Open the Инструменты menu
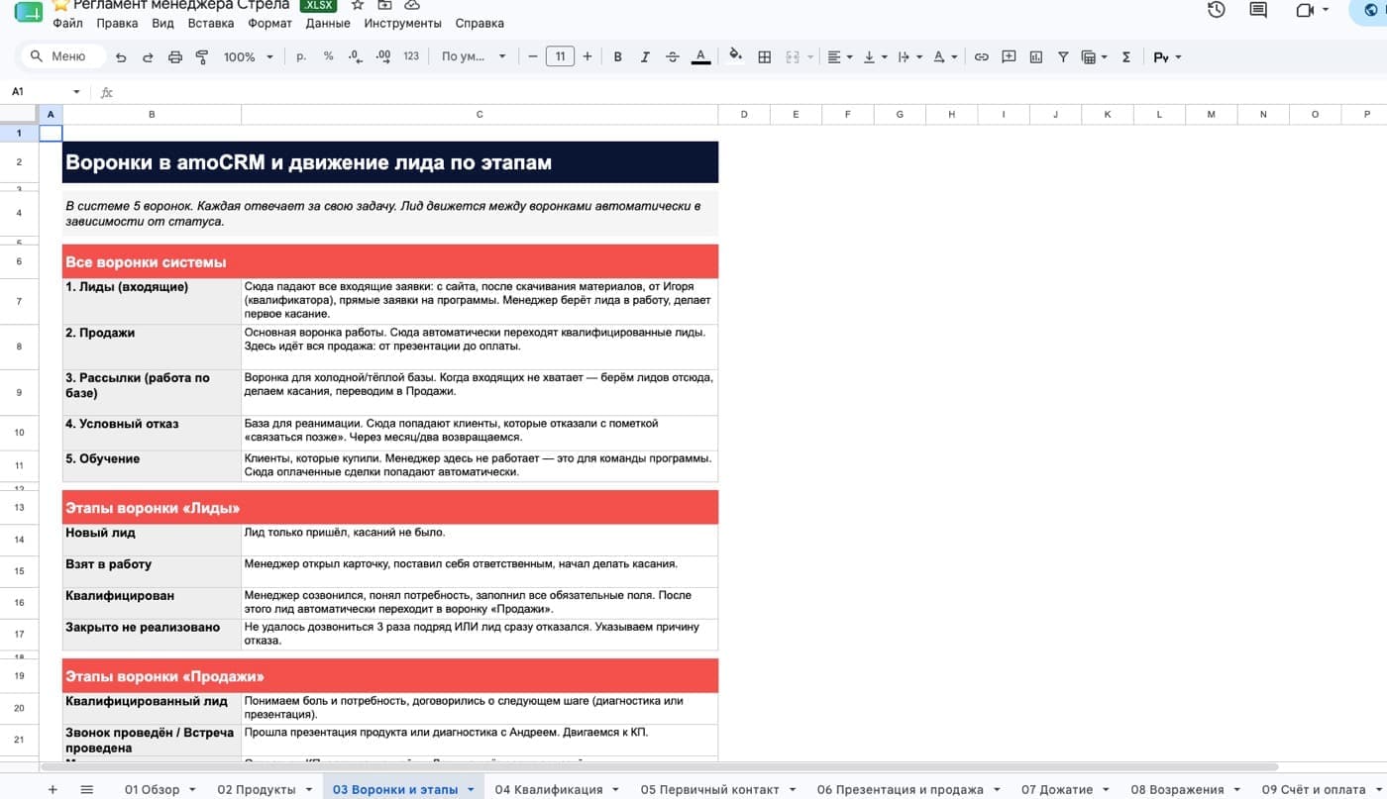 [402, 23]
